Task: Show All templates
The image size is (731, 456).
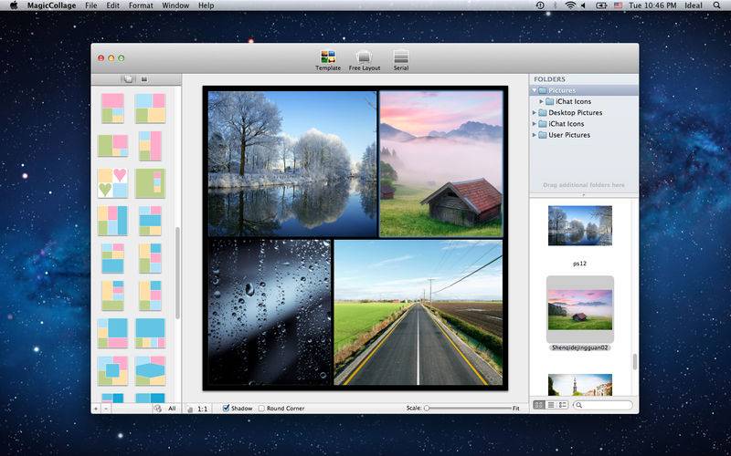Action: point(172,409)
